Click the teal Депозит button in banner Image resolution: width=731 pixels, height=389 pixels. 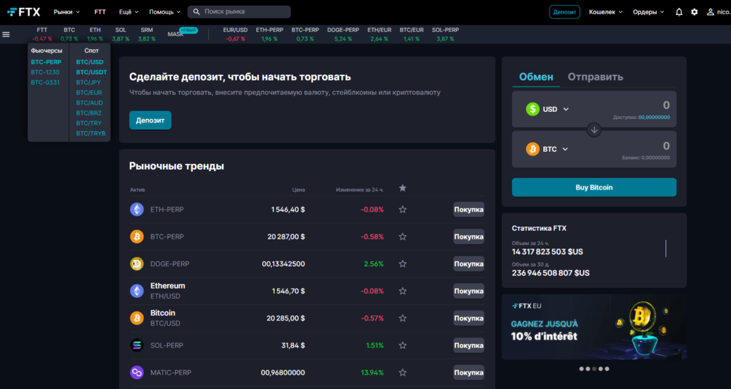click(x=150, y=120)
